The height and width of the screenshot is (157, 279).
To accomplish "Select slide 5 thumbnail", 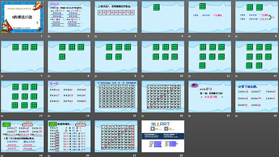I will (x=210, y=17).
